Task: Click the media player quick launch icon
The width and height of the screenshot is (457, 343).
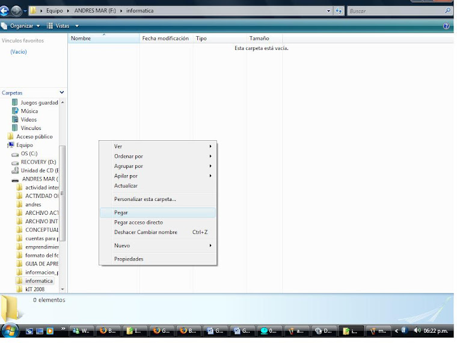Action: pos(50,331)
